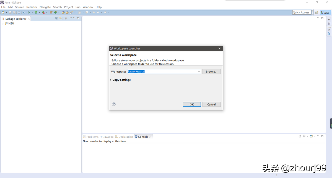Open the New wizard dropdown arrow
The width and height of the screenshot is (332, 178).
[x=6, y=12]
